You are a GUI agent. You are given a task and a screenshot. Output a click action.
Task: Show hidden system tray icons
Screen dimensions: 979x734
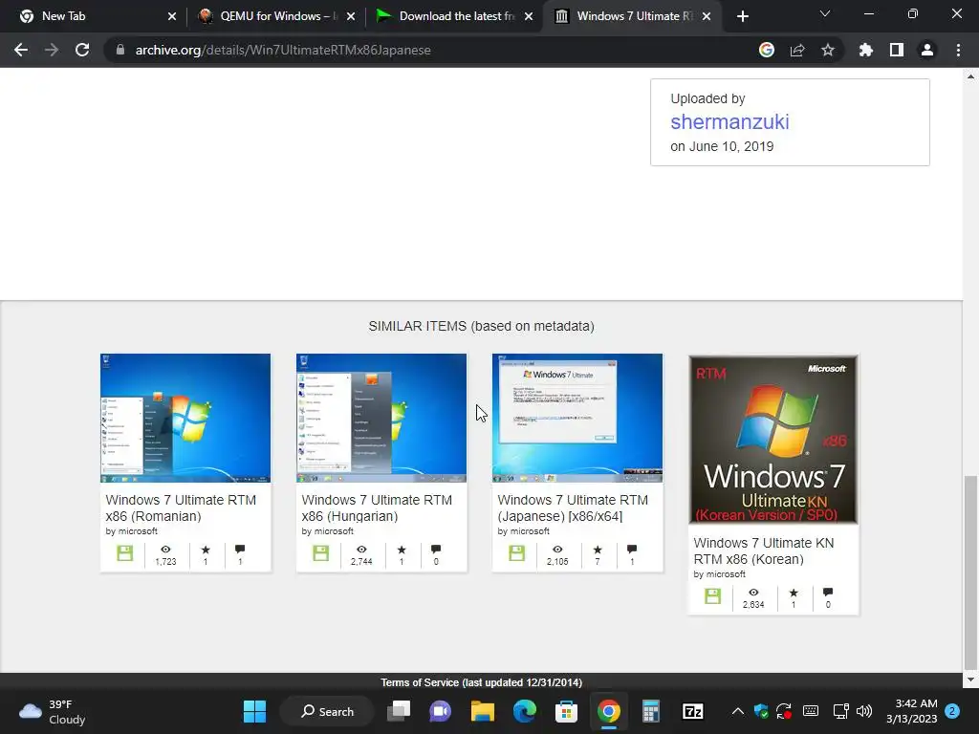tap(737, 711)
